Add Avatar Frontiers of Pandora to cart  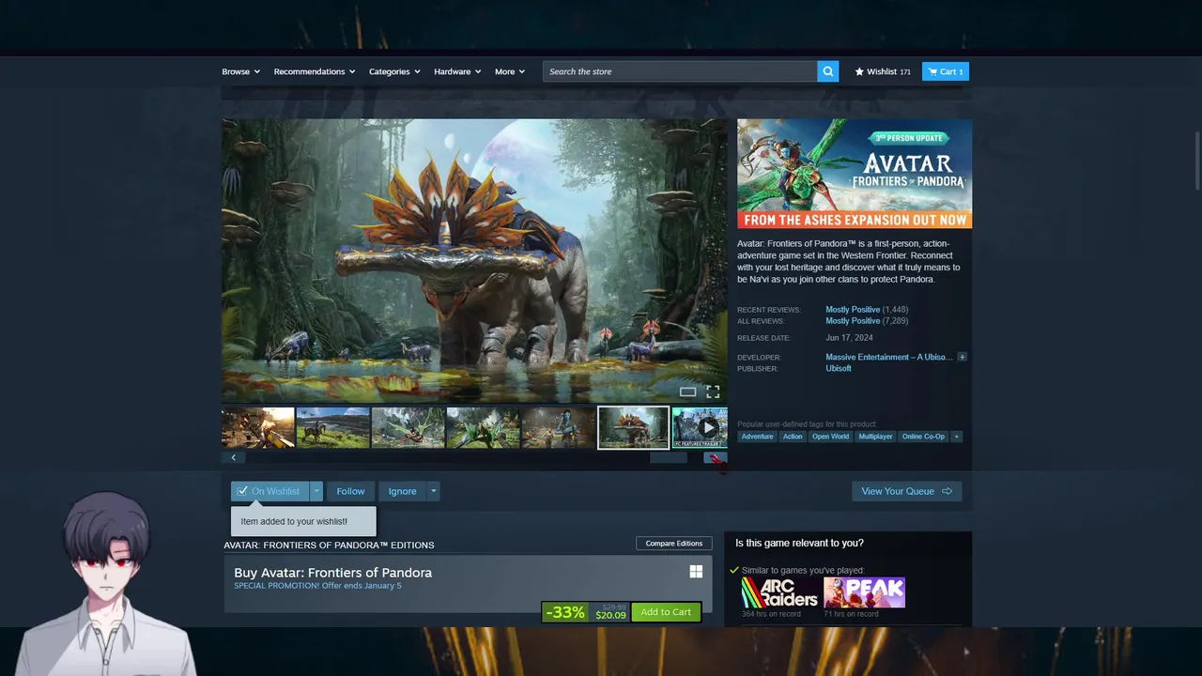[x=666, y=612]
